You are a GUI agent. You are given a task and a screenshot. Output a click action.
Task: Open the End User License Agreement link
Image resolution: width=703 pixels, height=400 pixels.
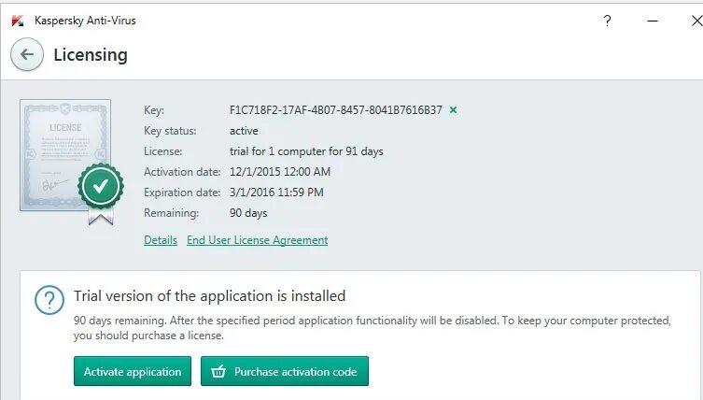258,240
